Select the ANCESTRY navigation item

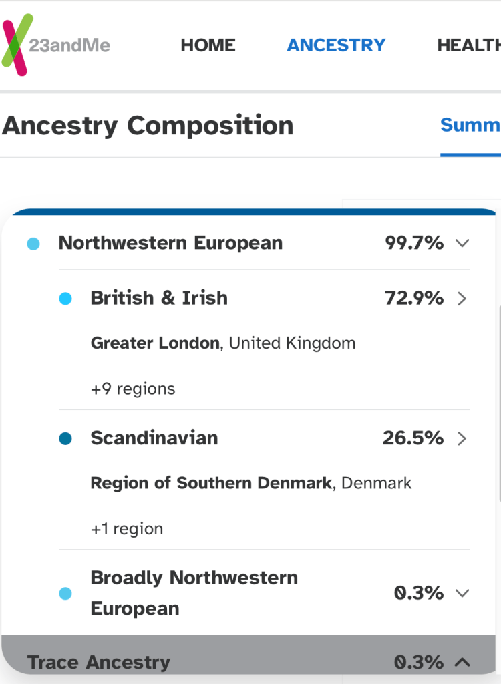[336, 45]
